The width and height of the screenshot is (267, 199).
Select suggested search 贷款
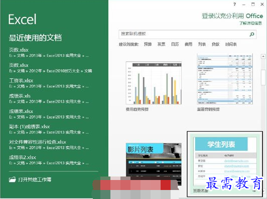tap(215, 44)
